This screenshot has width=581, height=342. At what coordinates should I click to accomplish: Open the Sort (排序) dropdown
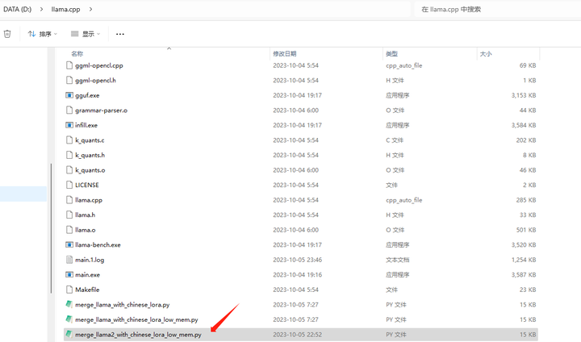(x=43, y=34)
